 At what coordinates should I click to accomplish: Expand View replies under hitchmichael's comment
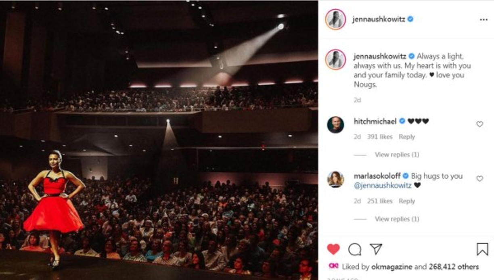pyautogui.click(x=397, y=155)
